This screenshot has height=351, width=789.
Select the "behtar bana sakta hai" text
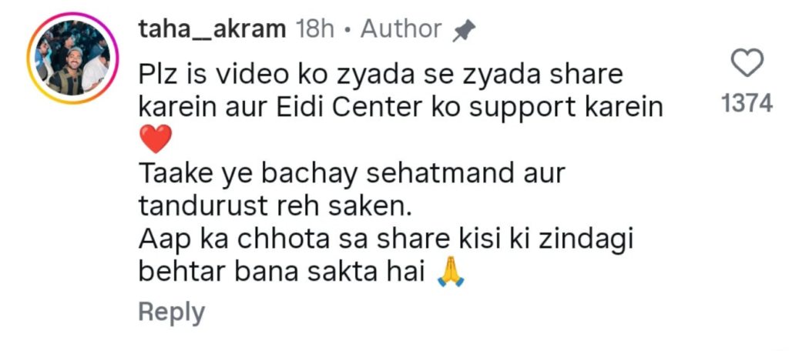(x=278, y=274)
